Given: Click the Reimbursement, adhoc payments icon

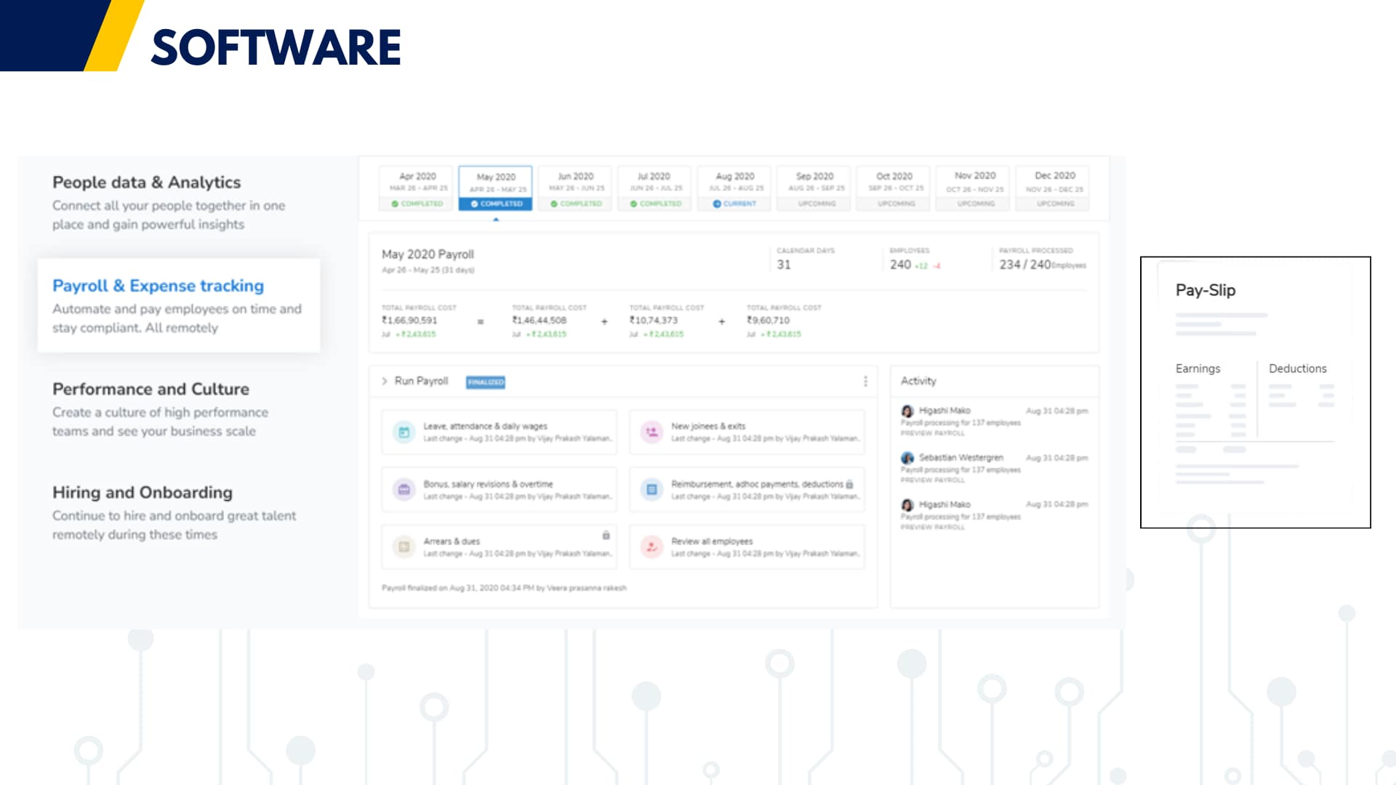Looking at the screenshot, I should click(651, 490).
